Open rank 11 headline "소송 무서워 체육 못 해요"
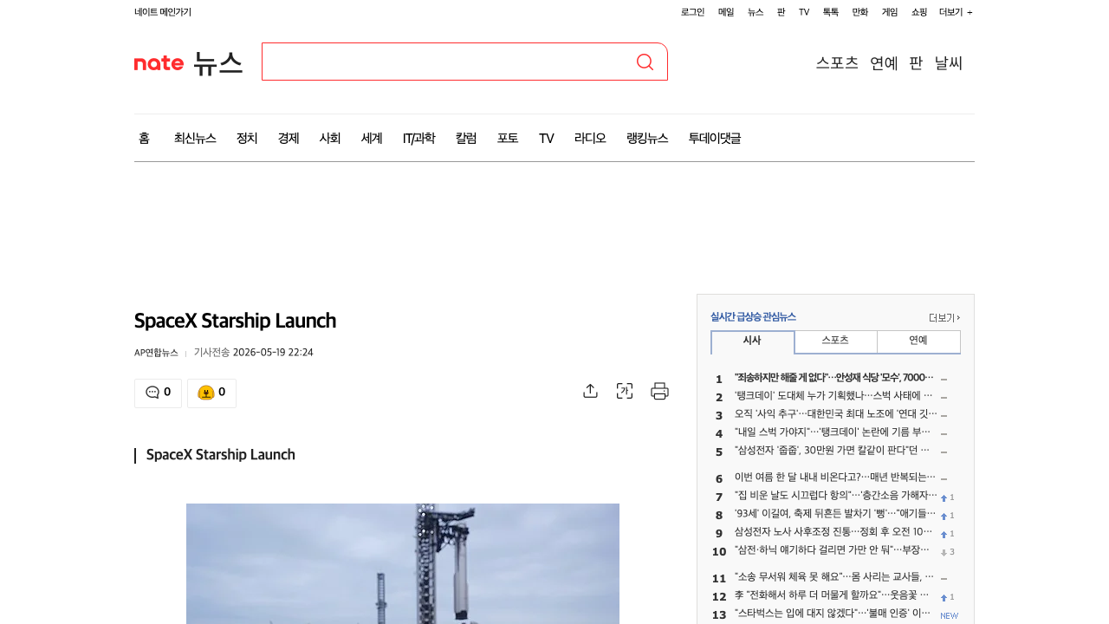The image size is (1109, 624). [x=833, y=578]
